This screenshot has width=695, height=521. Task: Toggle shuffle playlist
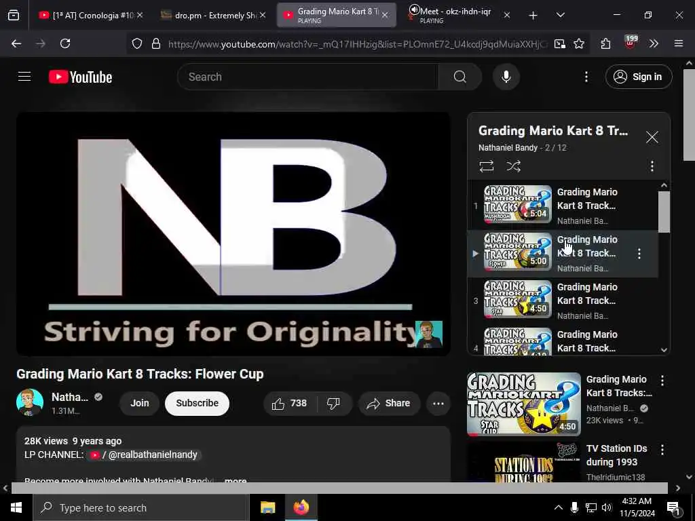[513, 166]
